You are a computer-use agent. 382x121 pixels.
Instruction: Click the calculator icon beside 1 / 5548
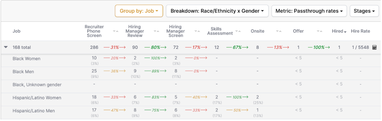point(375,47)
